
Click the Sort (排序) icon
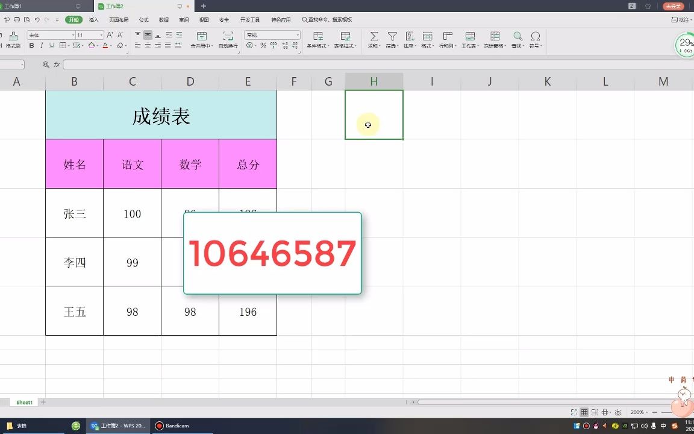pyautogui.click(x=409, y=36)
